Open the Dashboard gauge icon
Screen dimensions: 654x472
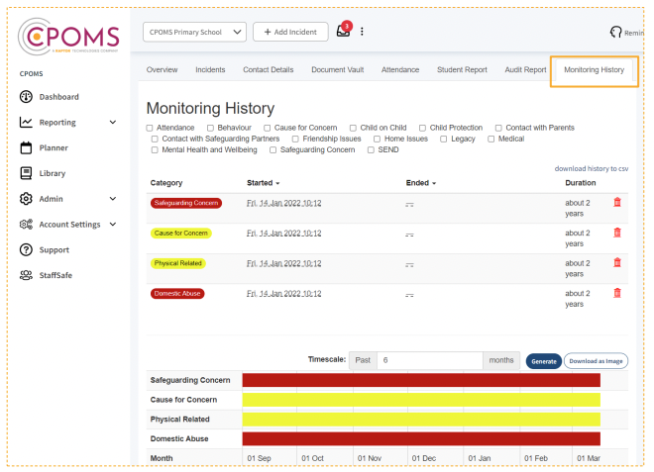point(26,97)
